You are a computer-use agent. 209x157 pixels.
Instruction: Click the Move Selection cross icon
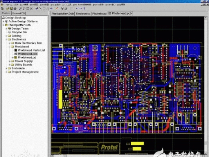51,8
